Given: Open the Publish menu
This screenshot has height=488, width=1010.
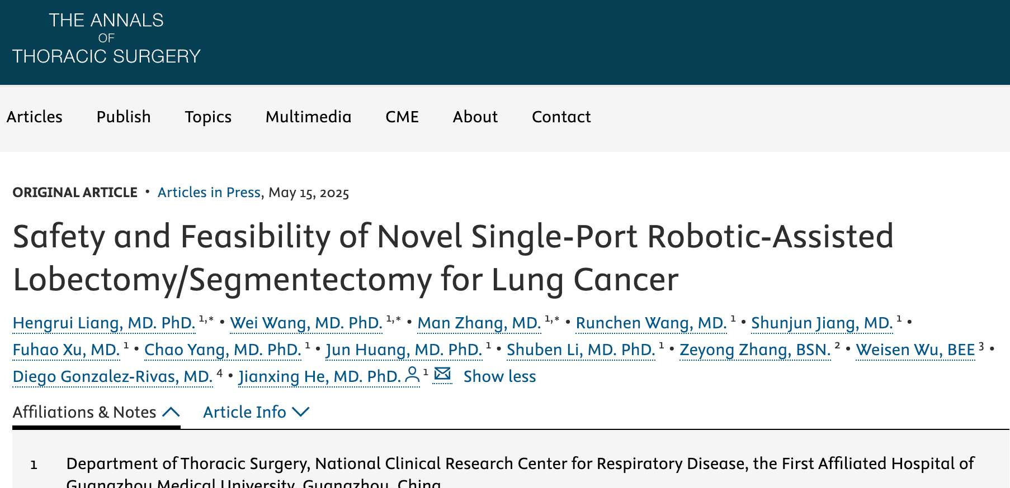Looking at the screenshot, I should point(124,117).
